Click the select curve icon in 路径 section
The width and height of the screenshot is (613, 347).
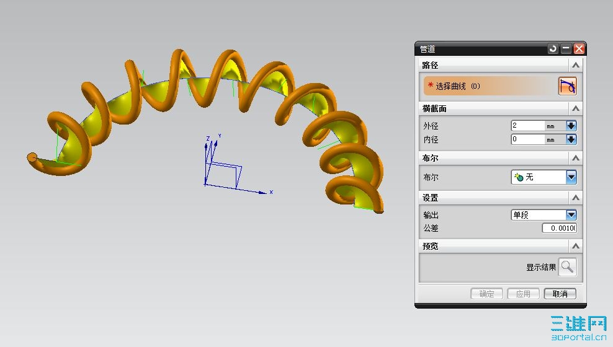(x=567, y=86)
